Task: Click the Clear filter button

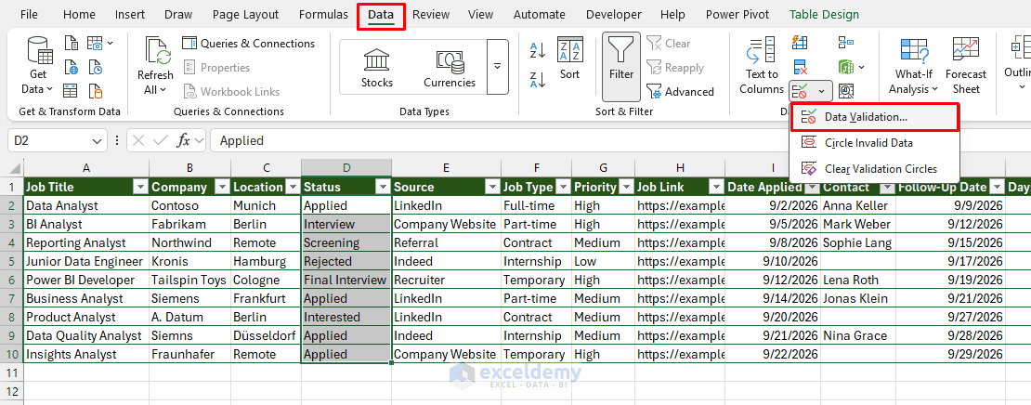Action: click(669, 44)
